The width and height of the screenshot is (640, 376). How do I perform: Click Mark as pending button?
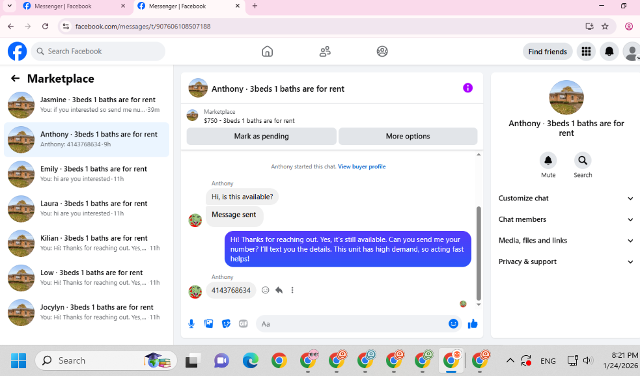(261, 136)
